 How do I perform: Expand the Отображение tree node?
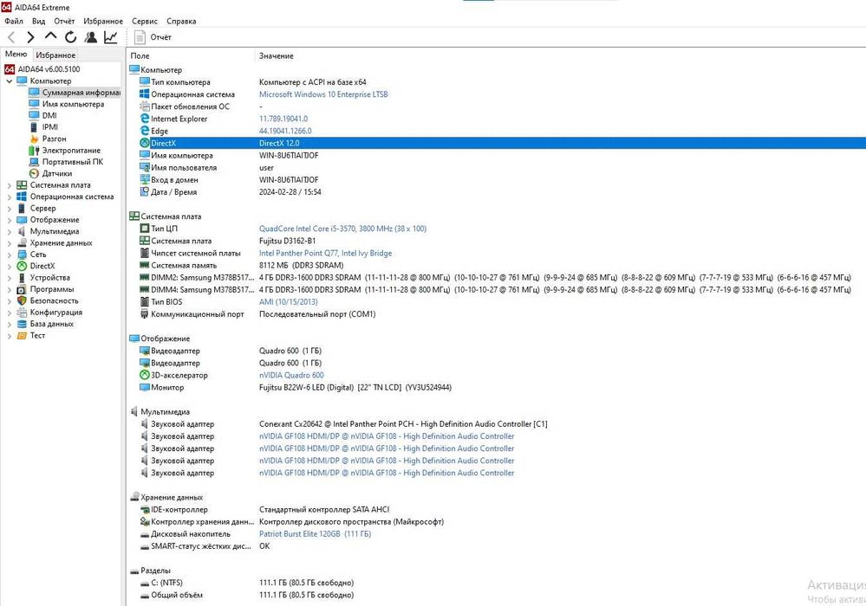tap(9, 220)
